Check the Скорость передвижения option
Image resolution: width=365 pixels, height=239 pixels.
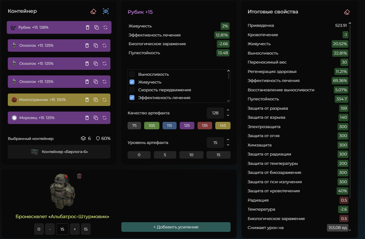[132, 90]
